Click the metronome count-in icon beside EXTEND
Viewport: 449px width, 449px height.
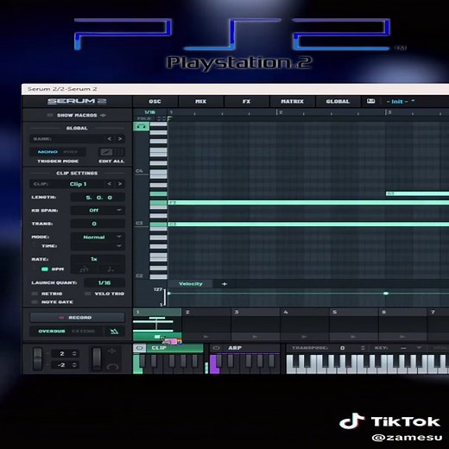114,332
